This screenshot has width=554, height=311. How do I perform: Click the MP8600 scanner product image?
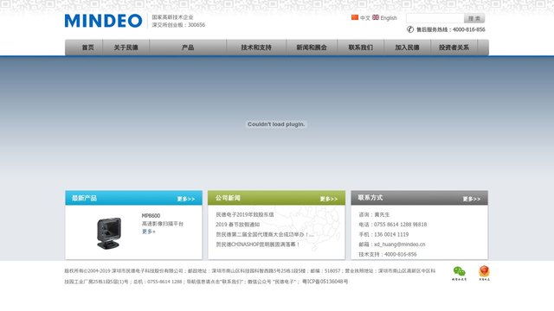tap(109, 233)
